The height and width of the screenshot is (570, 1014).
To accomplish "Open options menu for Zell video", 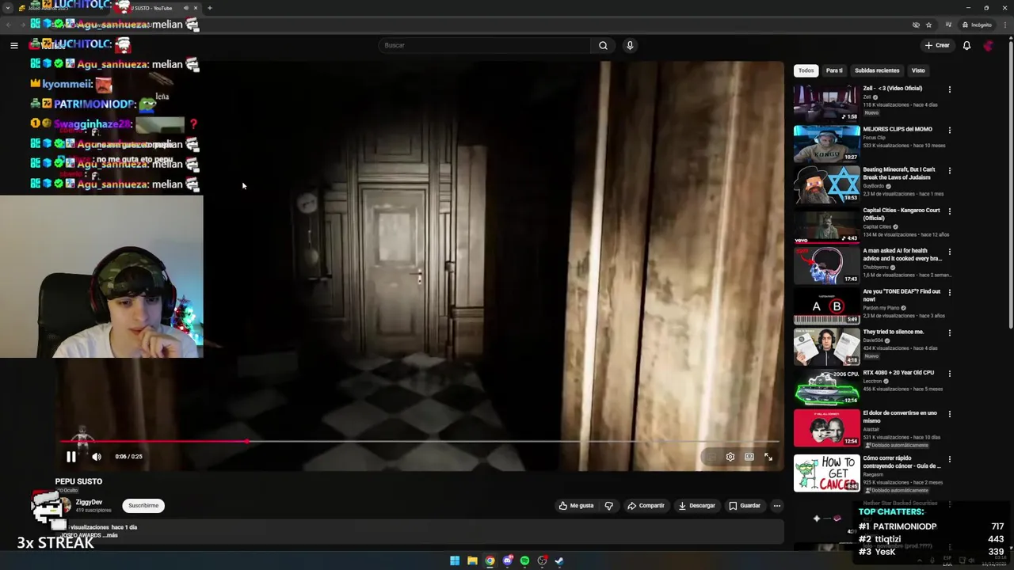I will (949, 89).
